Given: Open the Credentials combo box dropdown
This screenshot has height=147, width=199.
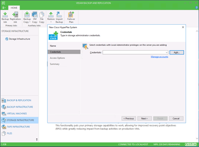Looking at the screenshot, I should 166,52.
